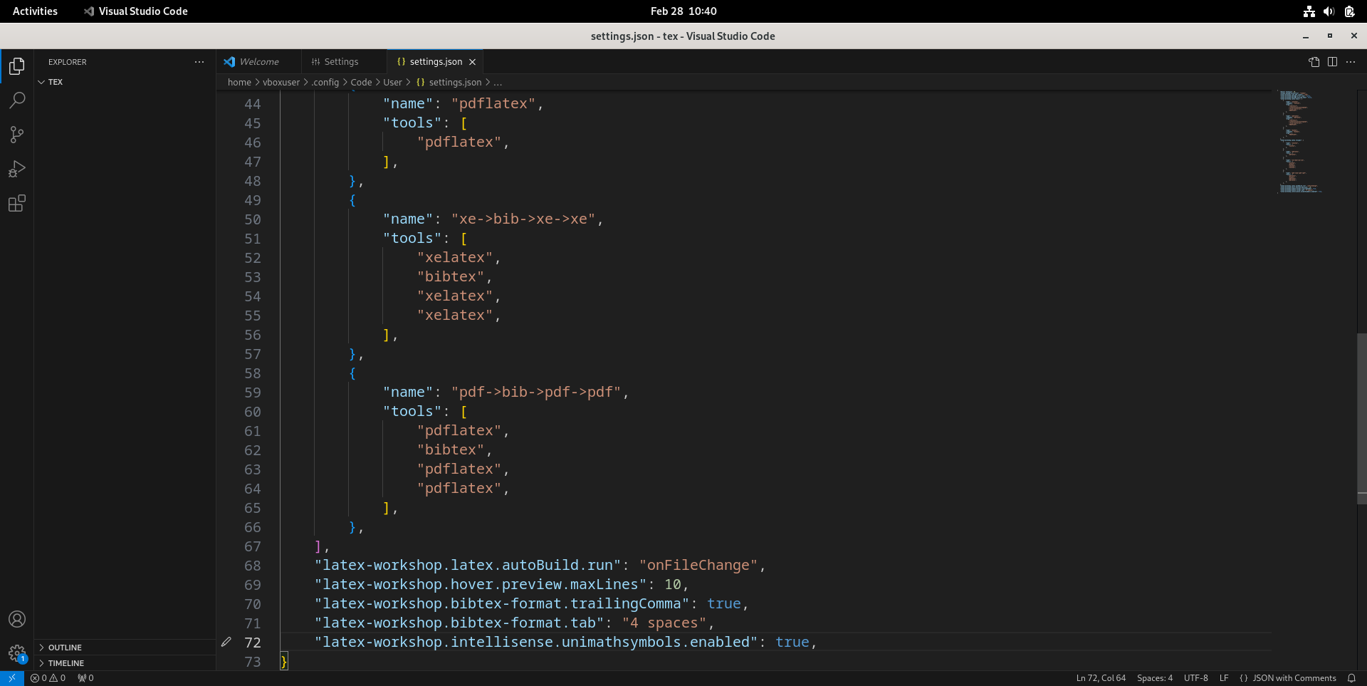This screenshot has height=686, width=1367.
Task: Click 'vboxuser' in the breadcrumb path
Action: click(281, 83)
